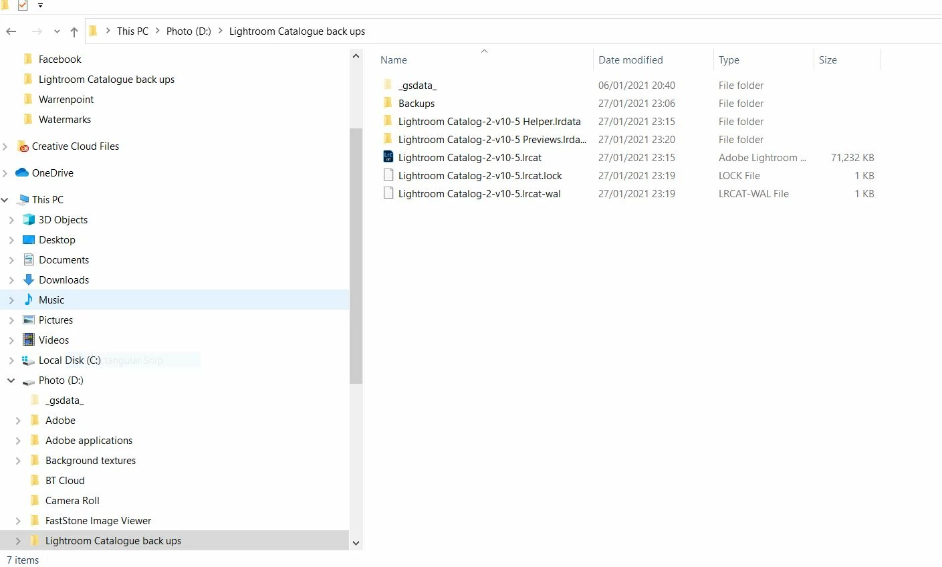Open Camera Roll folder in tree
Viewport: 942px width, 567px height.
pos(72,501)
